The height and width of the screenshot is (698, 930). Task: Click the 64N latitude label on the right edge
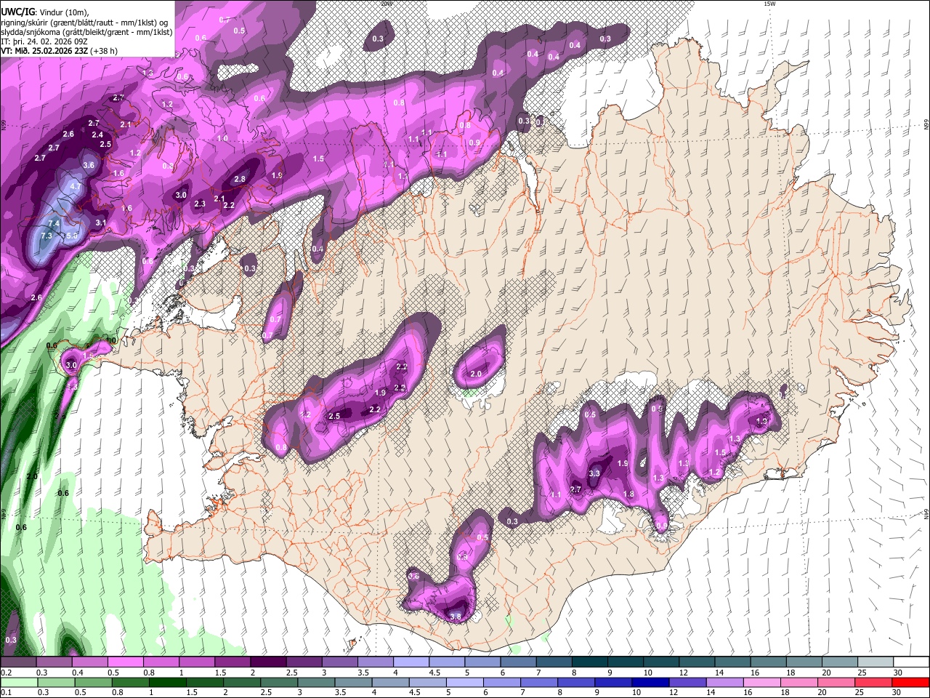click(x=926, y=515)
